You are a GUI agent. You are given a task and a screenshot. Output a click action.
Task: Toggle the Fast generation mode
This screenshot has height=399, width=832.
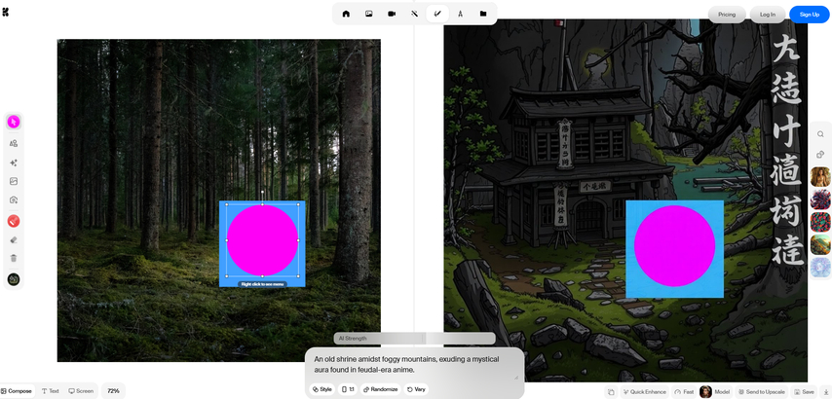[x=684, y=391]
